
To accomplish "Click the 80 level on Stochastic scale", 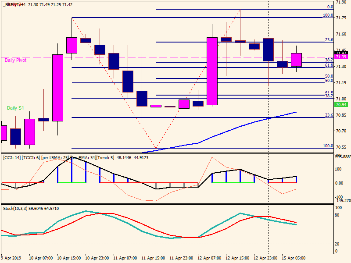I will (338, 215).
